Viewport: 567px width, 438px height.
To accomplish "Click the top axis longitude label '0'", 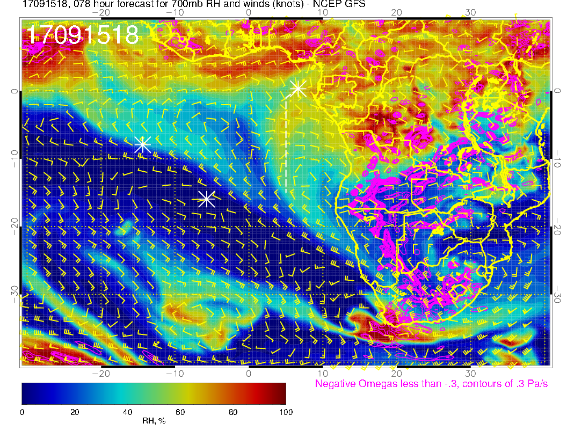I will coord(249,12).
